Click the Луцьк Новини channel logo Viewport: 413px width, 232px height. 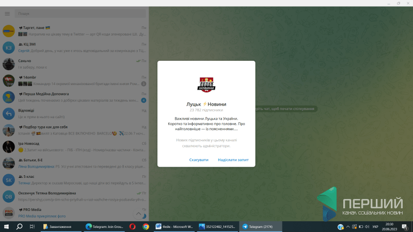(x=206, y=85)
